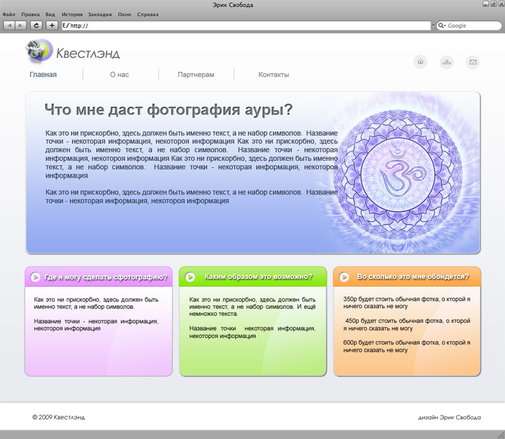Open the envelope mail icon in the header

pos(473,62)
